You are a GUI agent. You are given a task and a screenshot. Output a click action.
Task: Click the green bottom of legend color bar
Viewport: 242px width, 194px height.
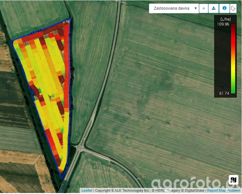coord(233,91)
